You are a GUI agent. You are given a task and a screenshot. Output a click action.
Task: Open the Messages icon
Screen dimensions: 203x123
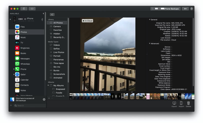pos(17,59)
